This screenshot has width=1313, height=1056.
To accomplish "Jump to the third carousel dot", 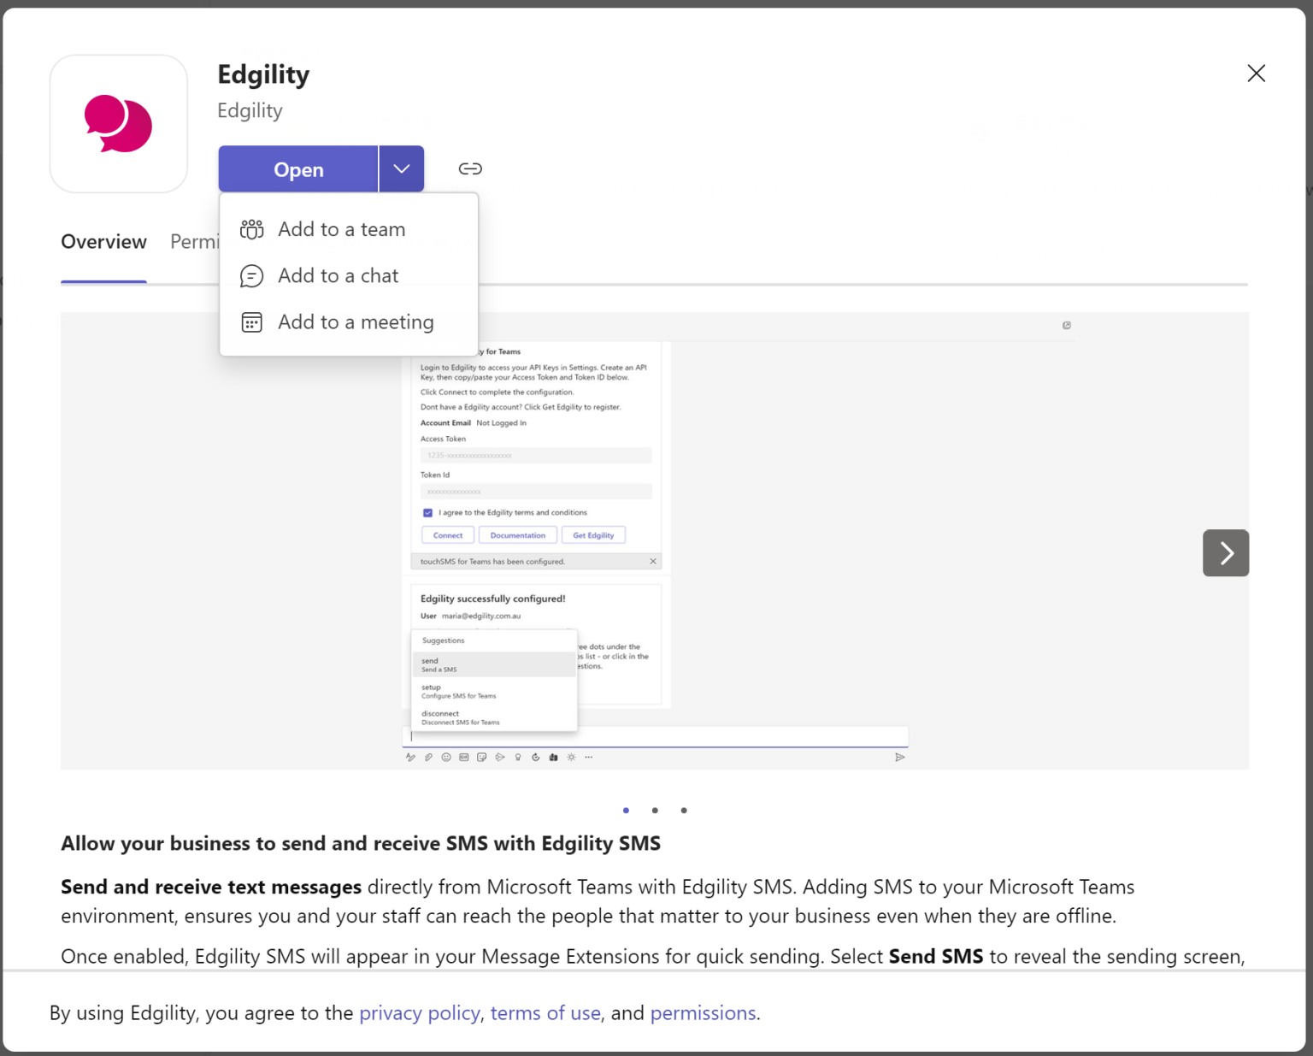I will 684,810.
